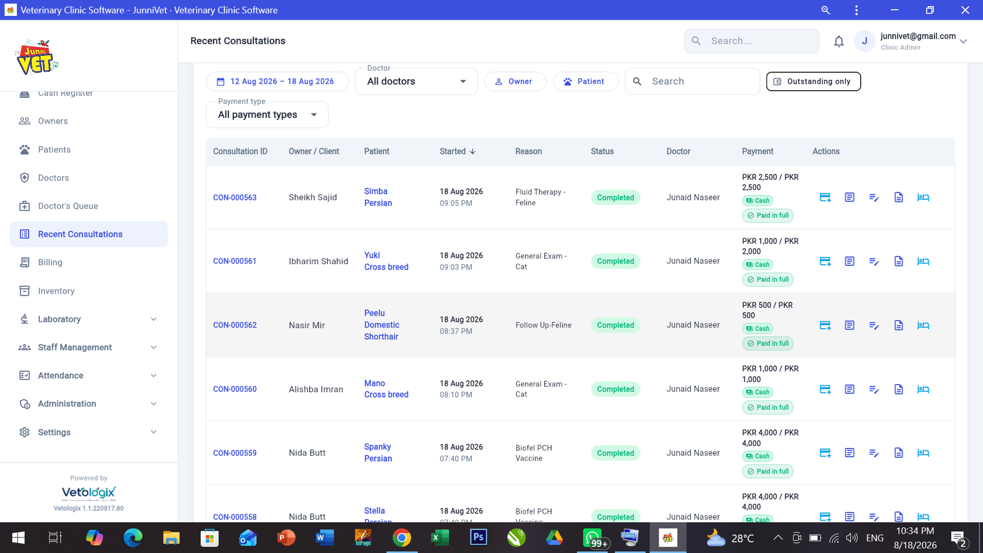Click the J user avatar
Viewport: 983px width, 553px height.
tap(864, 41)
